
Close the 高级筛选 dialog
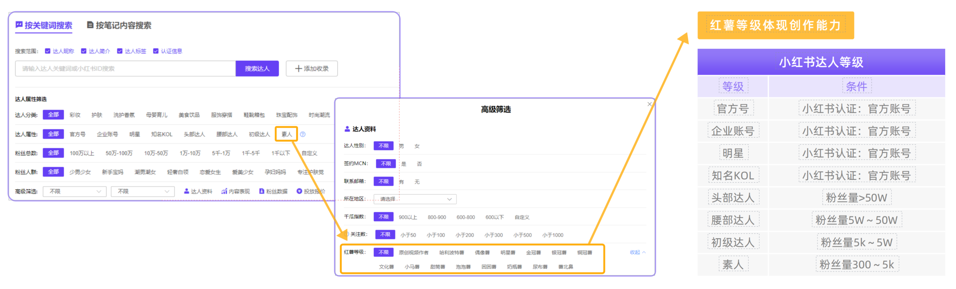point(649,104)
